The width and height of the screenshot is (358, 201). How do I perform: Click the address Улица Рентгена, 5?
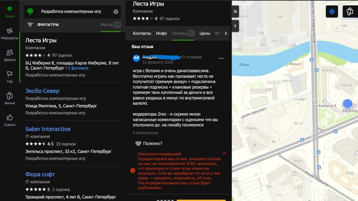click(x=61, y=106)
